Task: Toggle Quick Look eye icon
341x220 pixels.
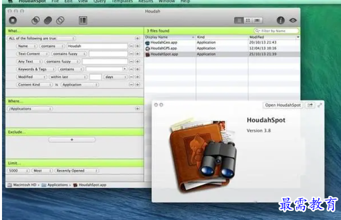Action: (x=293, y=20)
